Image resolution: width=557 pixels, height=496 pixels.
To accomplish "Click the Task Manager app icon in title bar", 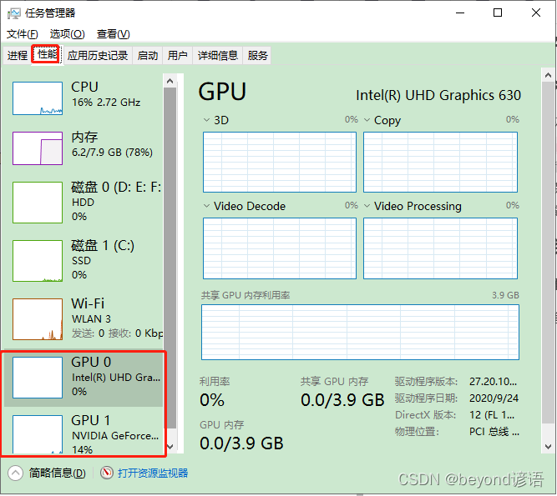I will click(x=14, y=13).
